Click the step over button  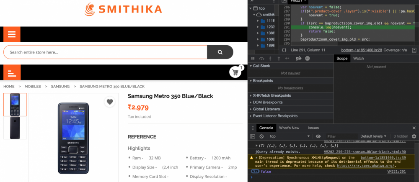261,59
